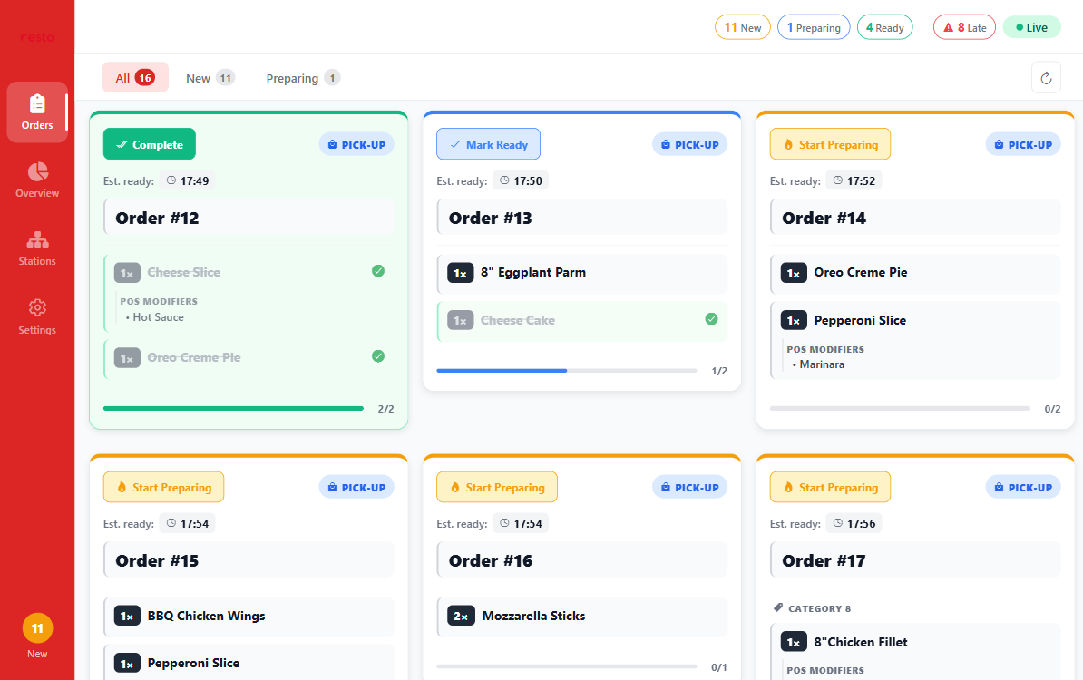Go to the Stations page
Viewport: 1083px width, 680px height.
37,248
